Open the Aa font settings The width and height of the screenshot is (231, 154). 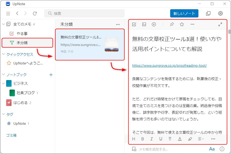[x=212, y=149]
